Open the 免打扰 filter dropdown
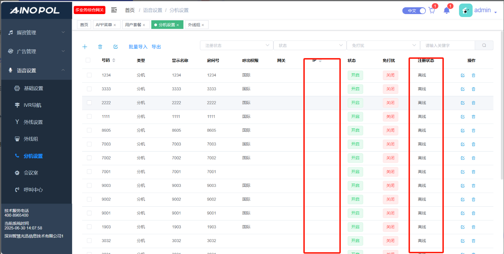Screen dimensions: 504x254 click(383, 45)
